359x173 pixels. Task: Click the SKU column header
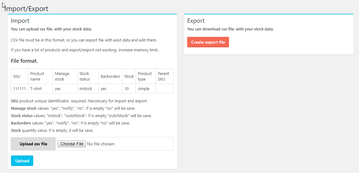pyautogui.click(x=17, y=76)
